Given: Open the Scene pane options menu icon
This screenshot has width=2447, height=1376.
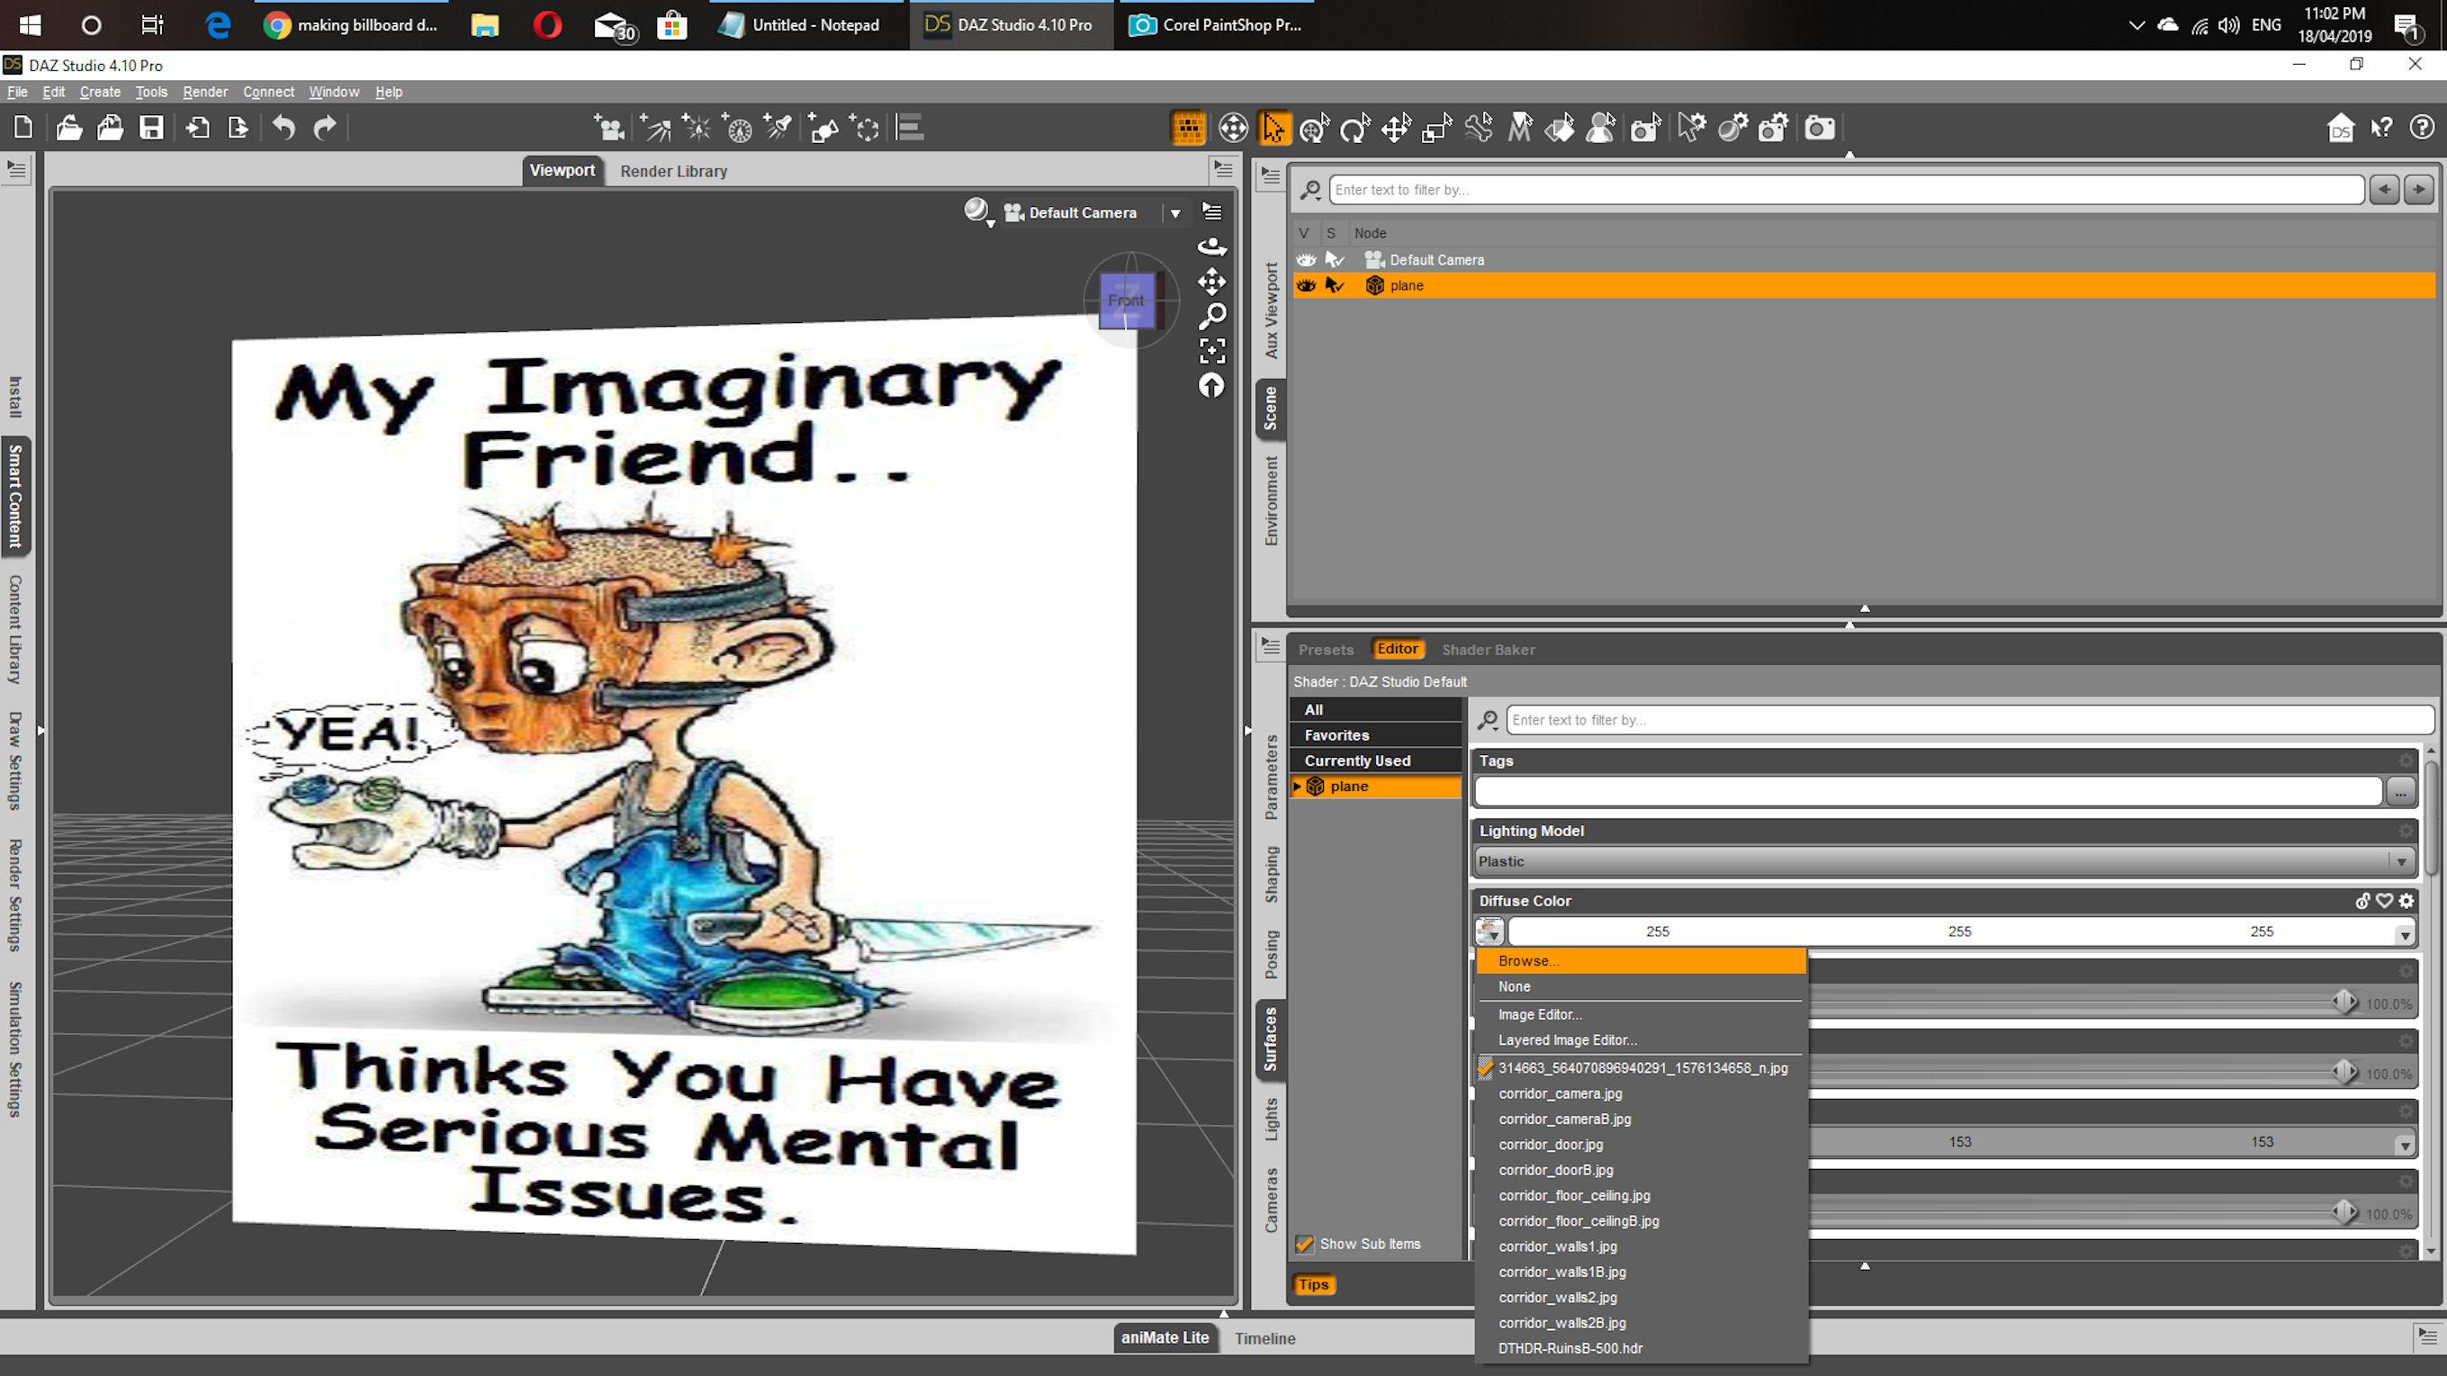Looking at the screenshot, I should [1270, 175].
